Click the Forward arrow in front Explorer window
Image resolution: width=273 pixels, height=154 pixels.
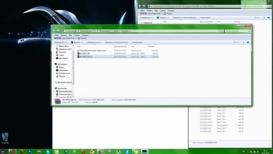[x=58, y=31]
